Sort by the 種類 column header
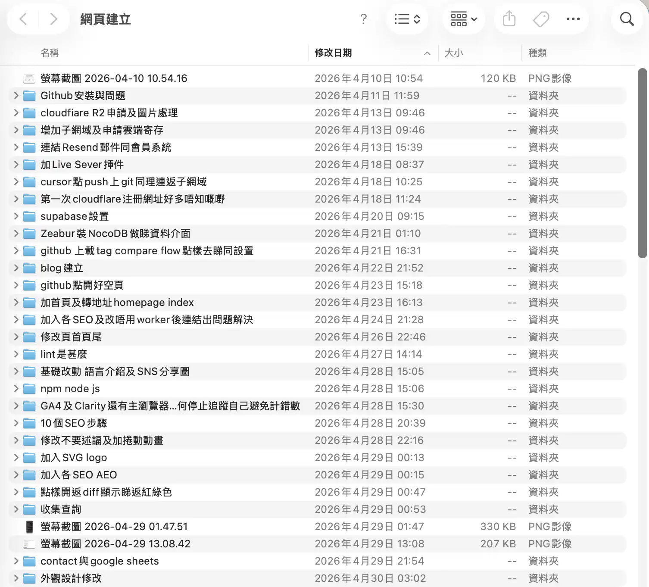649x587 pixels. pyautogui.click(x=537, y=53)
